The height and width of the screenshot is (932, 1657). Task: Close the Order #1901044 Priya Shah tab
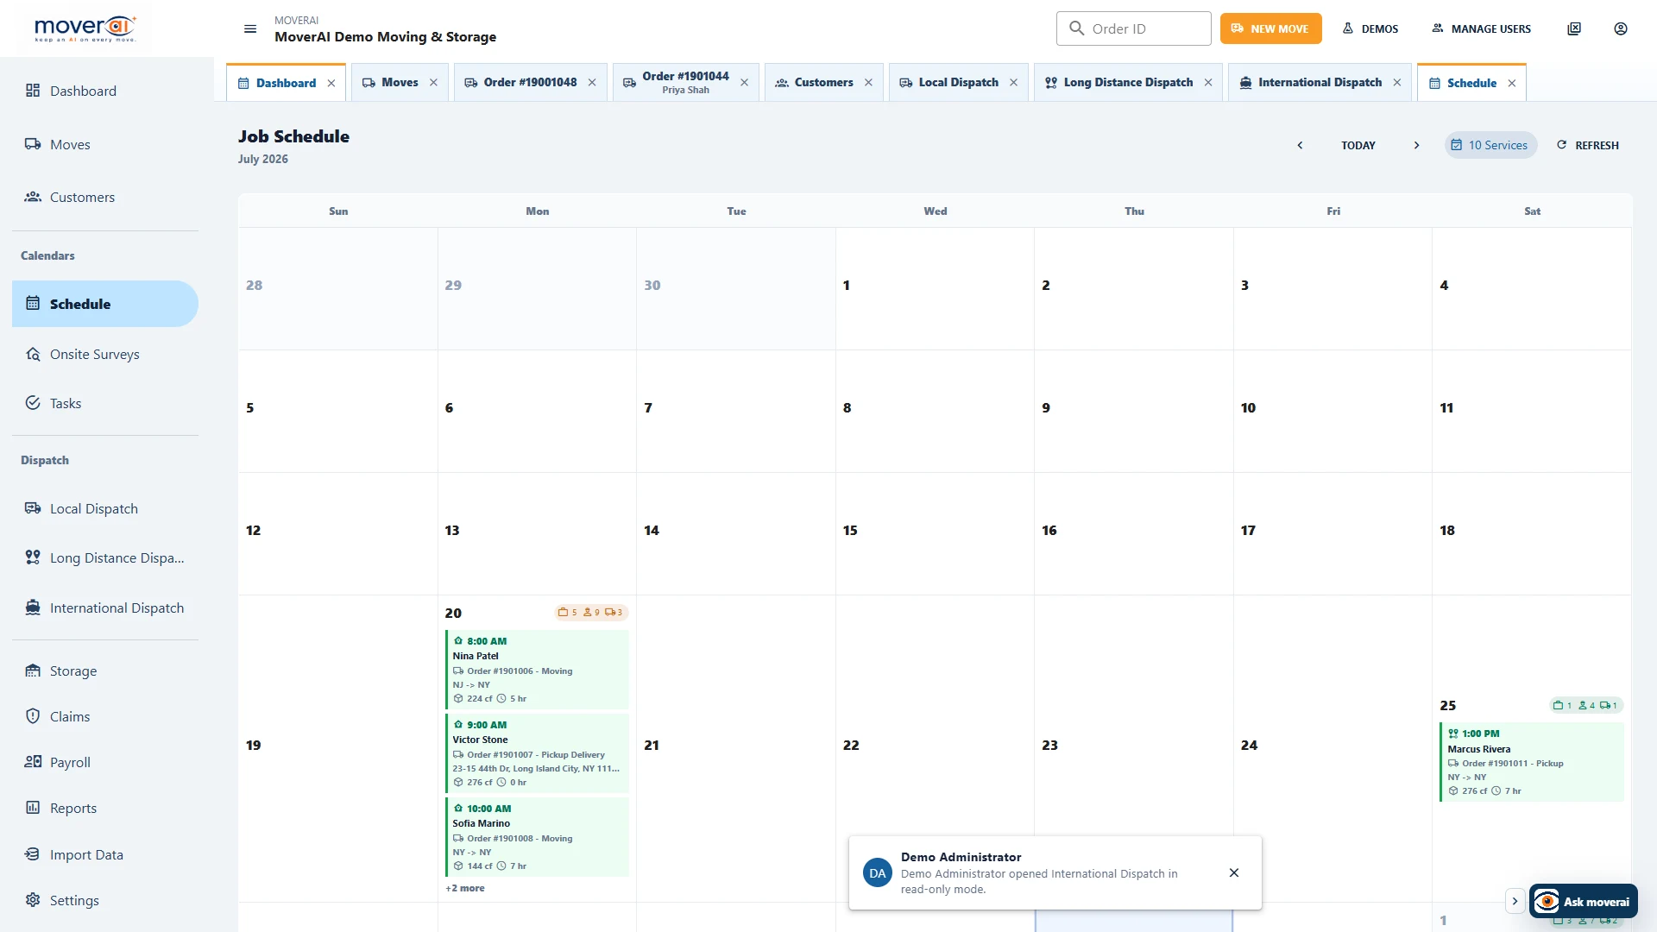pyautogui.click(x=744, y=83)
